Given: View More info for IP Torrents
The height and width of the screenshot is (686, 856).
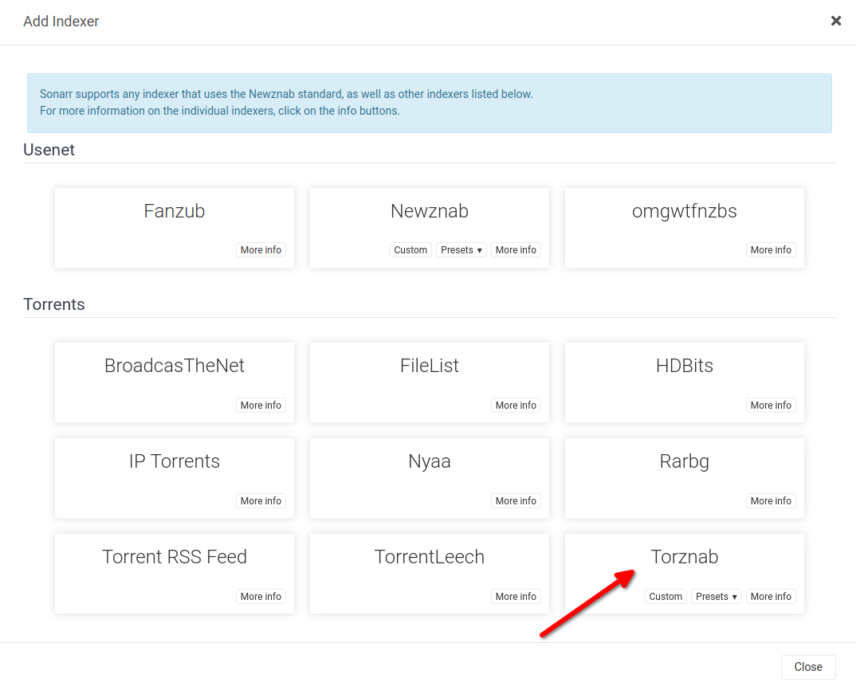Looking at the screenshot, I should 261,500.
